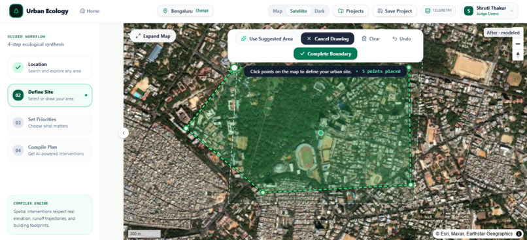This screenshot has width=527, height=240.
Task: Expand the Shruti Thakur account dropdown
Action: pos(511,10)
